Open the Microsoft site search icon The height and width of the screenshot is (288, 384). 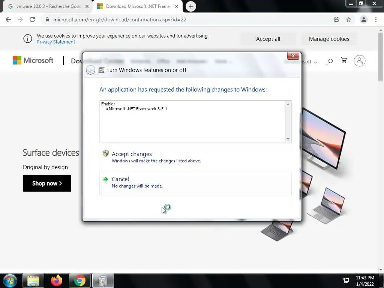(330, 61)
